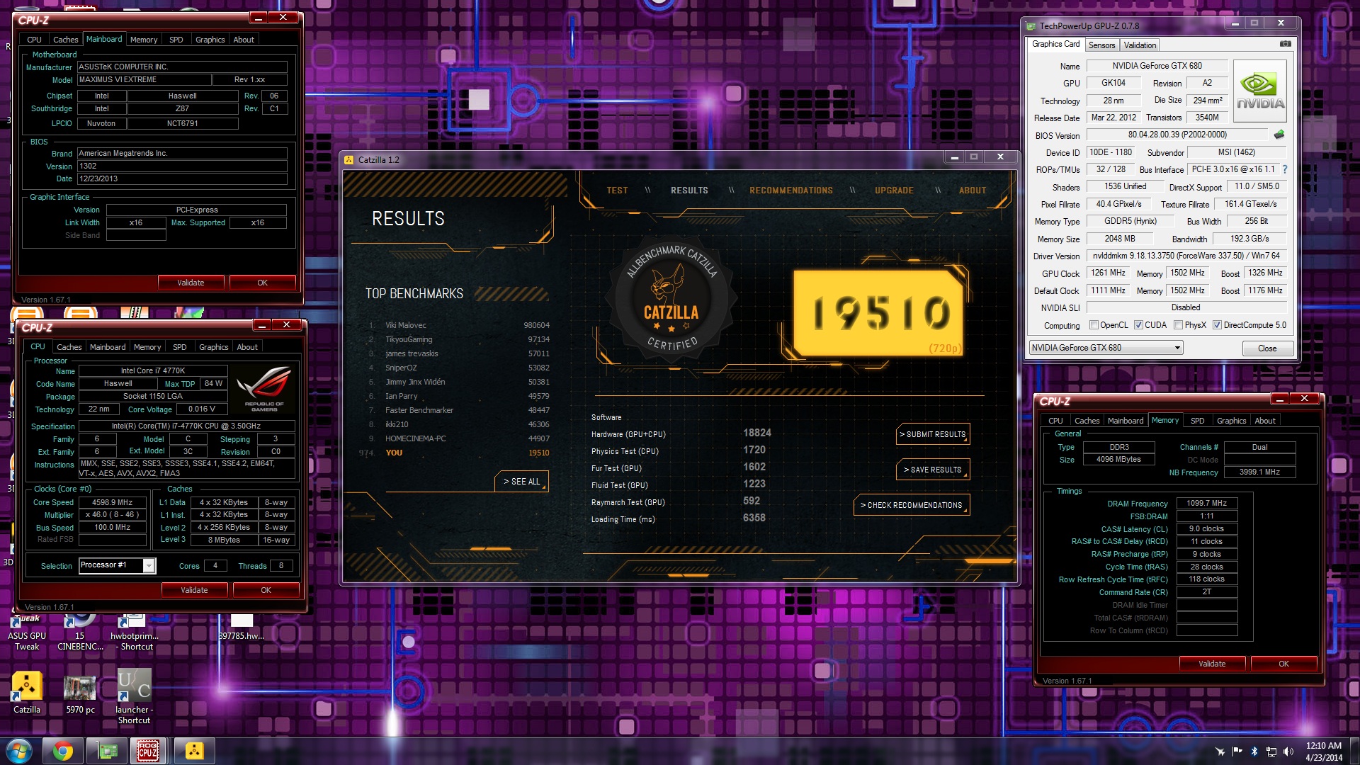Toggle the CUDA checkbox in GPU-Z
Viewport: 1360px width, 765px height.
click(1138, 325)
